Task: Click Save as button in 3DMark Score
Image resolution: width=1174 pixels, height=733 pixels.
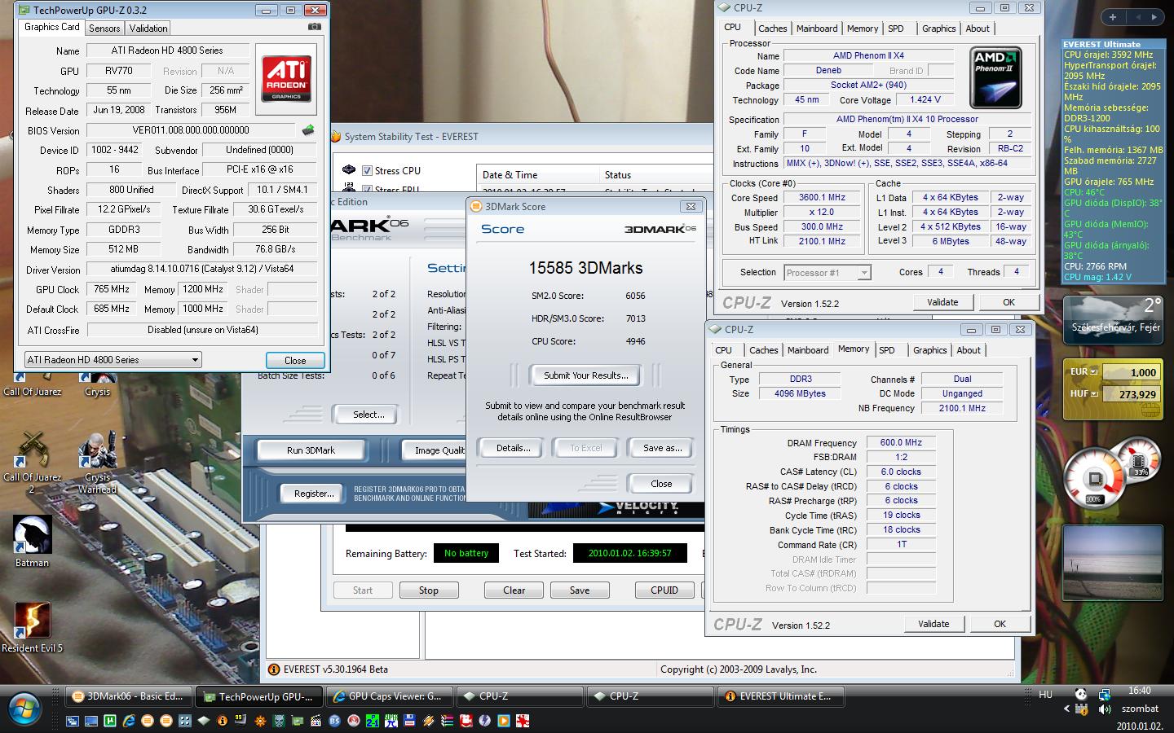Action: (662, 448)
